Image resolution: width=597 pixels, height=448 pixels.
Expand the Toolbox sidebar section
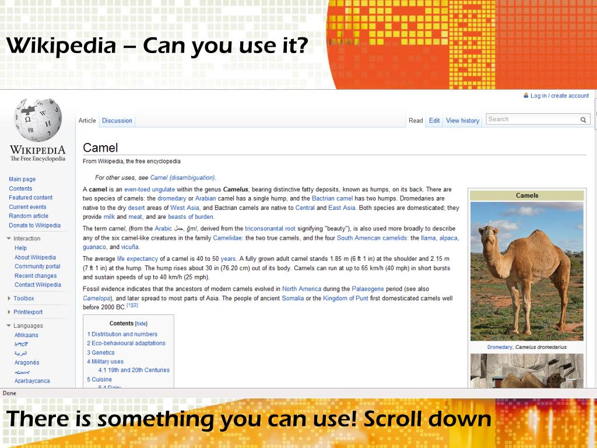9,298
